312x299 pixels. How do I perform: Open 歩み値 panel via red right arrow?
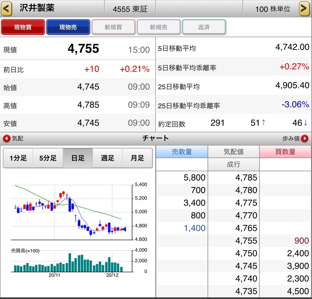(304, 139)
